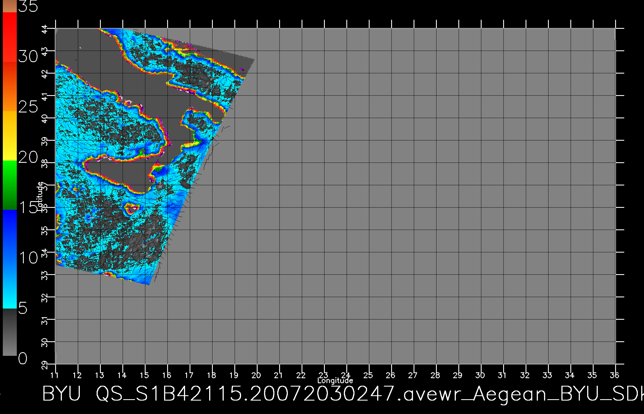
Task: Click the latitude tick label 41
Action: click(x=45, y=96)
